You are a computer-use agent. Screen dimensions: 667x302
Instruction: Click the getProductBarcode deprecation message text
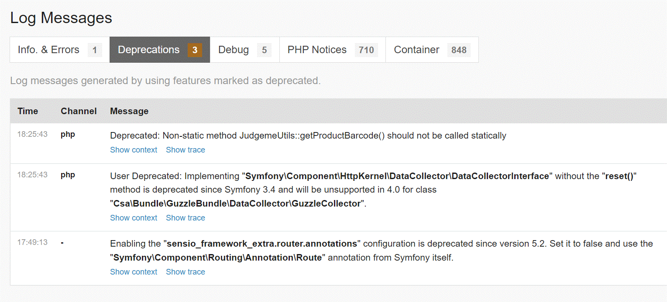[308, 136]
